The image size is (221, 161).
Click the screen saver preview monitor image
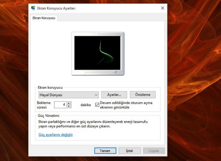click(x=98, y=53)
